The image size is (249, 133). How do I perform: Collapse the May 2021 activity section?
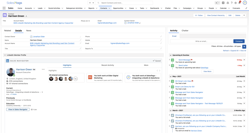point(171,77)
